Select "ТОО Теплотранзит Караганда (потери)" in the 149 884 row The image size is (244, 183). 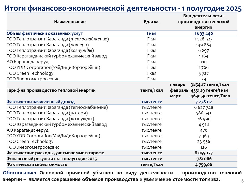[48, 45]
